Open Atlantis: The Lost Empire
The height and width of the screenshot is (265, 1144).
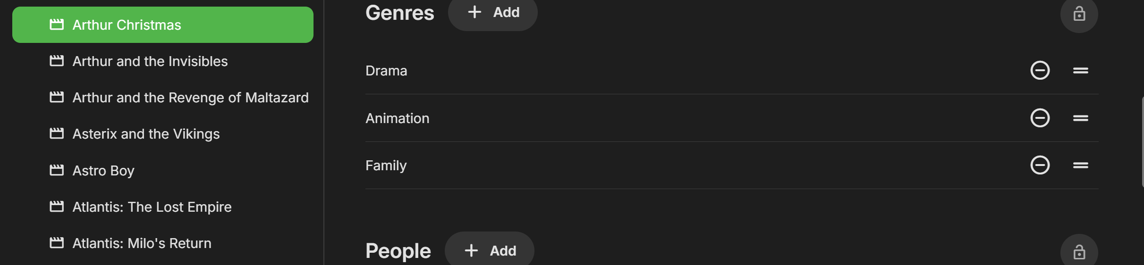[152, 207]
